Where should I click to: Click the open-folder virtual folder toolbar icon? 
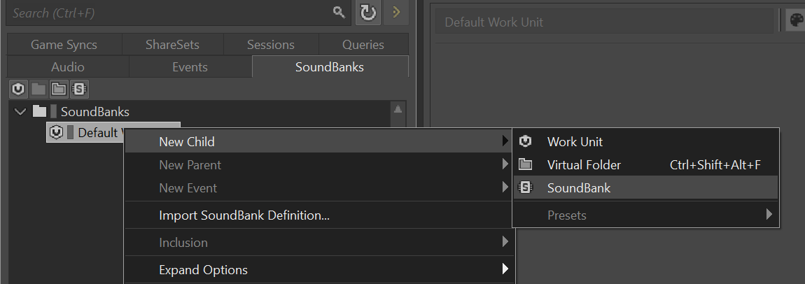(59, 89)
